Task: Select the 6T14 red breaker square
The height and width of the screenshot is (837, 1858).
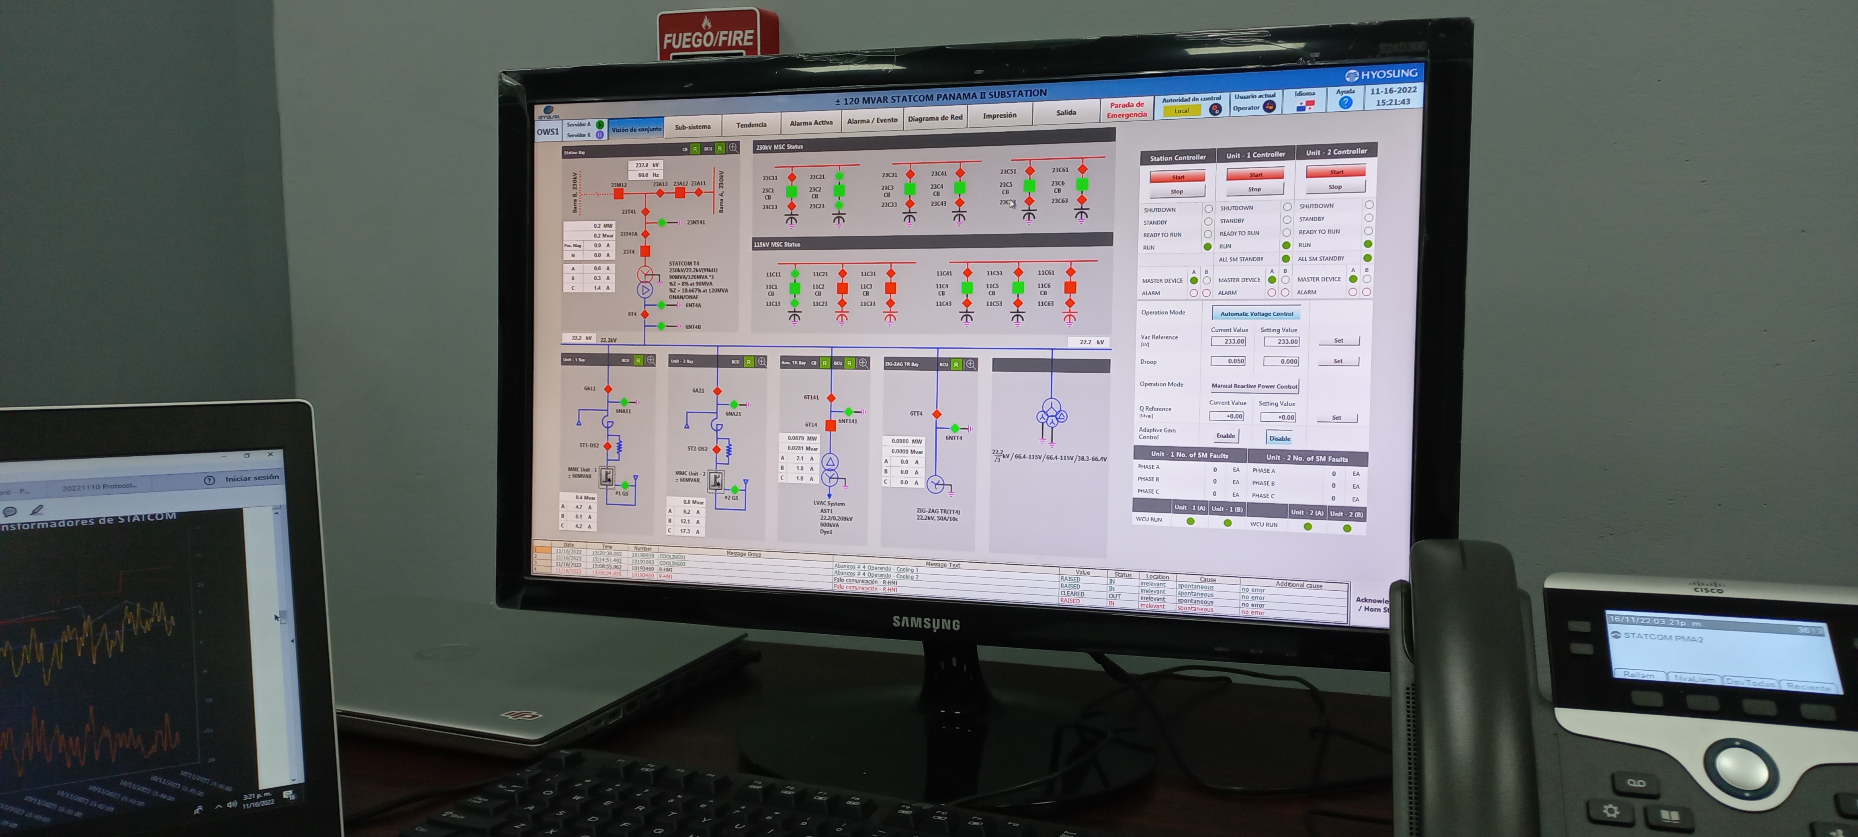Action: click(831, 426)
